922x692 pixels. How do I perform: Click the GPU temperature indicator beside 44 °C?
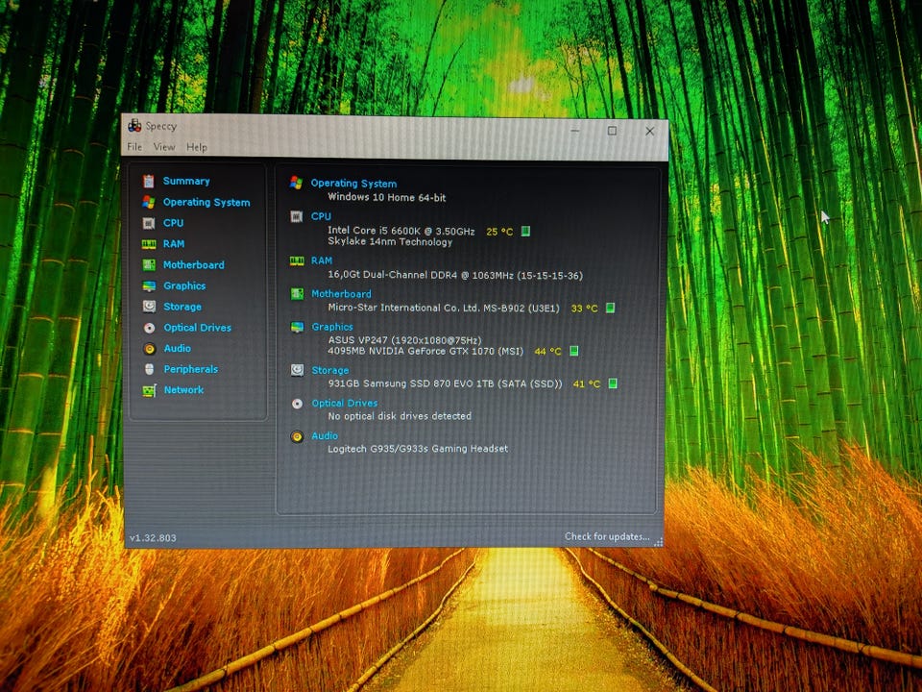tap(574, 352)
